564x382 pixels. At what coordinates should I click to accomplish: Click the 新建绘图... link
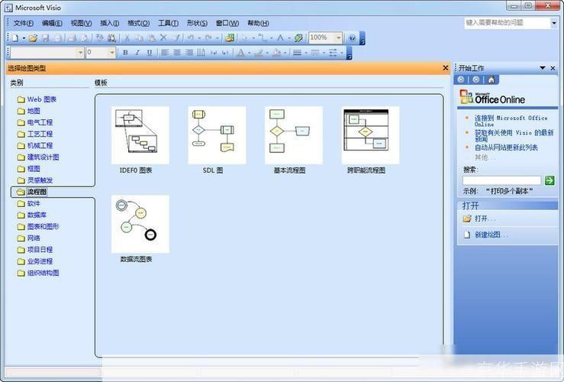tap(491, 235)
